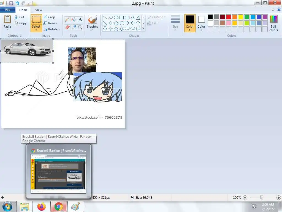282x212 pixels.
Task: Select the Pencil tool
Action: (67, 20)
